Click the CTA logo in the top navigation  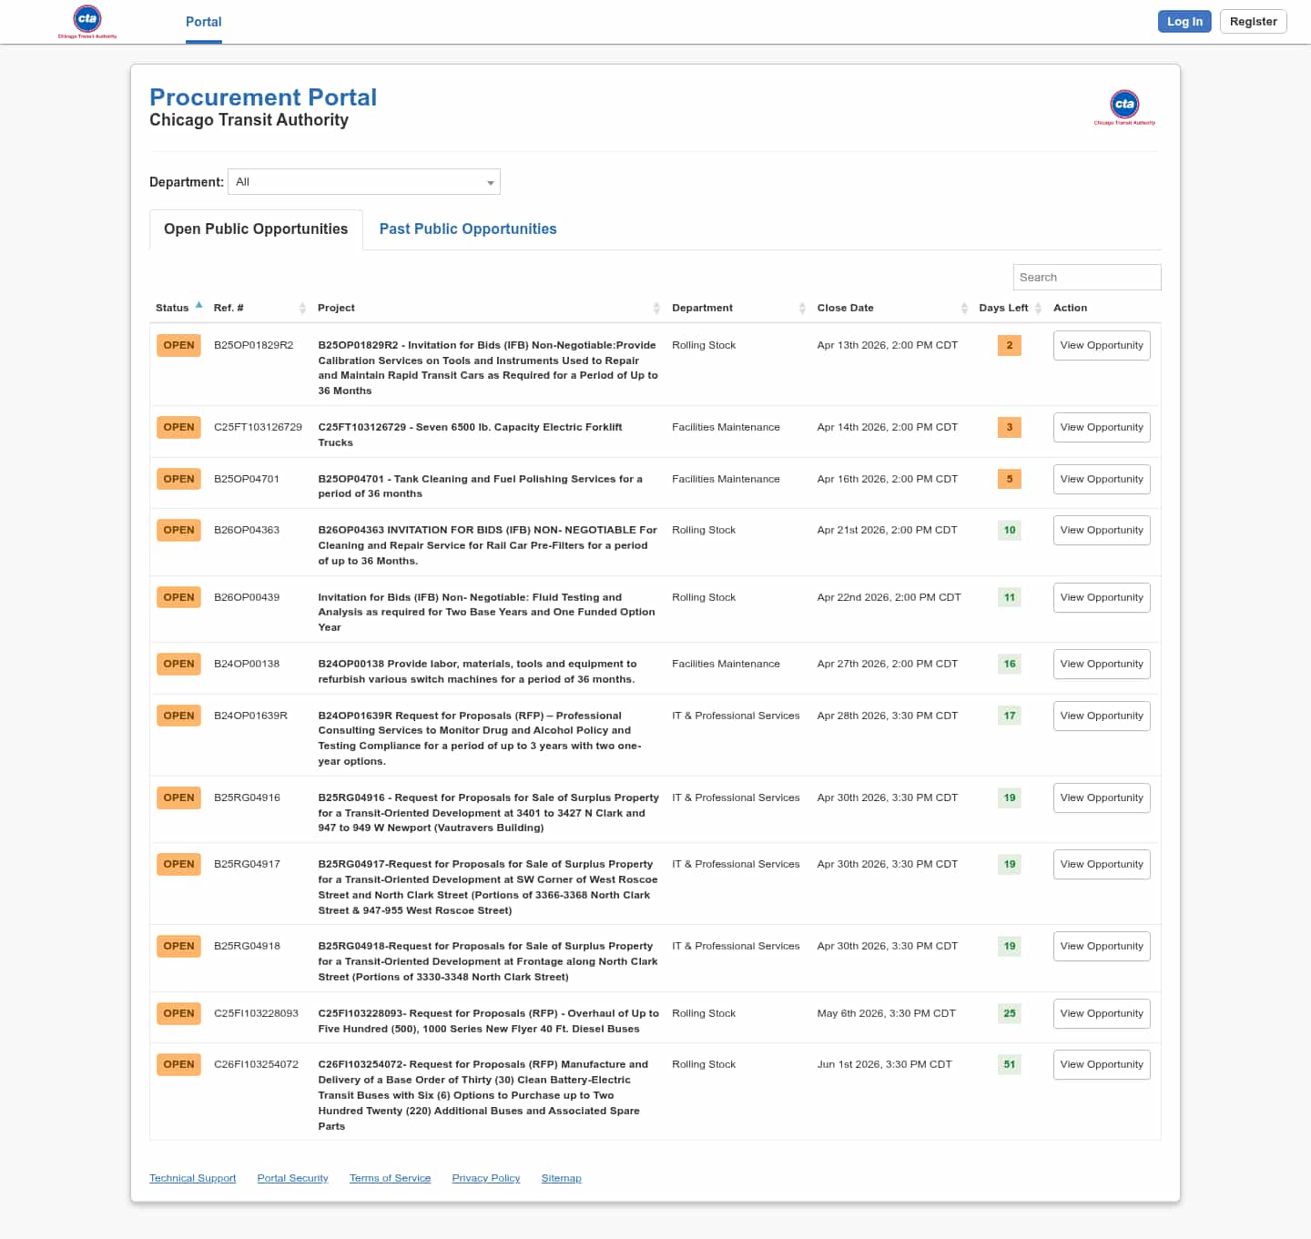coord(87,21)
